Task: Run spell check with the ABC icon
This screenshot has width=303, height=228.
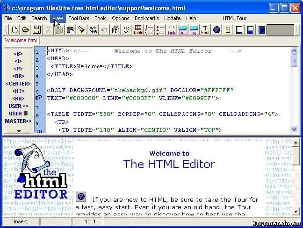Action: click(x=127, y=30)
